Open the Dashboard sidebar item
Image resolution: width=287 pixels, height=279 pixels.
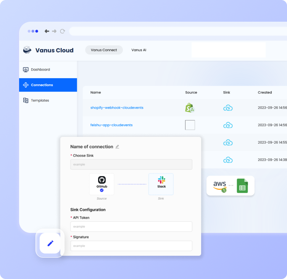[48, 69]
